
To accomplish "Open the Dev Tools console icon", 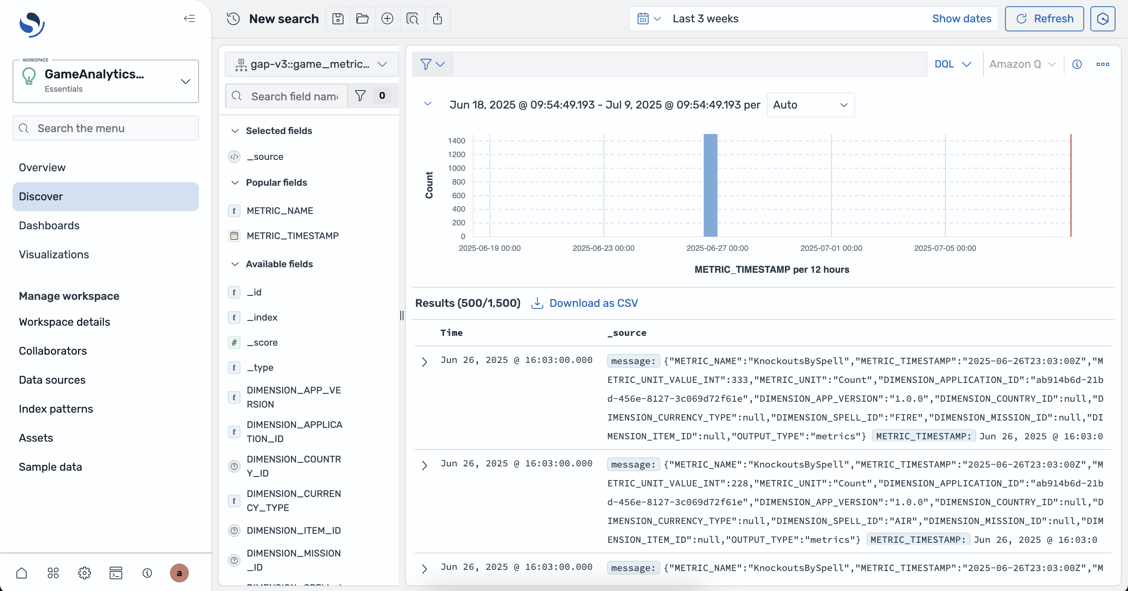I will (x=116, y=573).
